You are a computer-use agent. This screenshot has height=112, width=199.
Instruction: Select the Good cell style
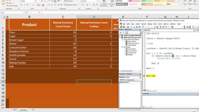pyautogui.click(x=147, y=1)
